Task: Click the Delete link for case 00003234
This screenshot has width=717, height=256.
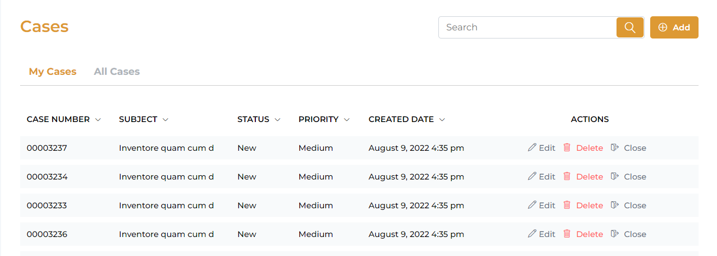Action: tap(589, 177)
